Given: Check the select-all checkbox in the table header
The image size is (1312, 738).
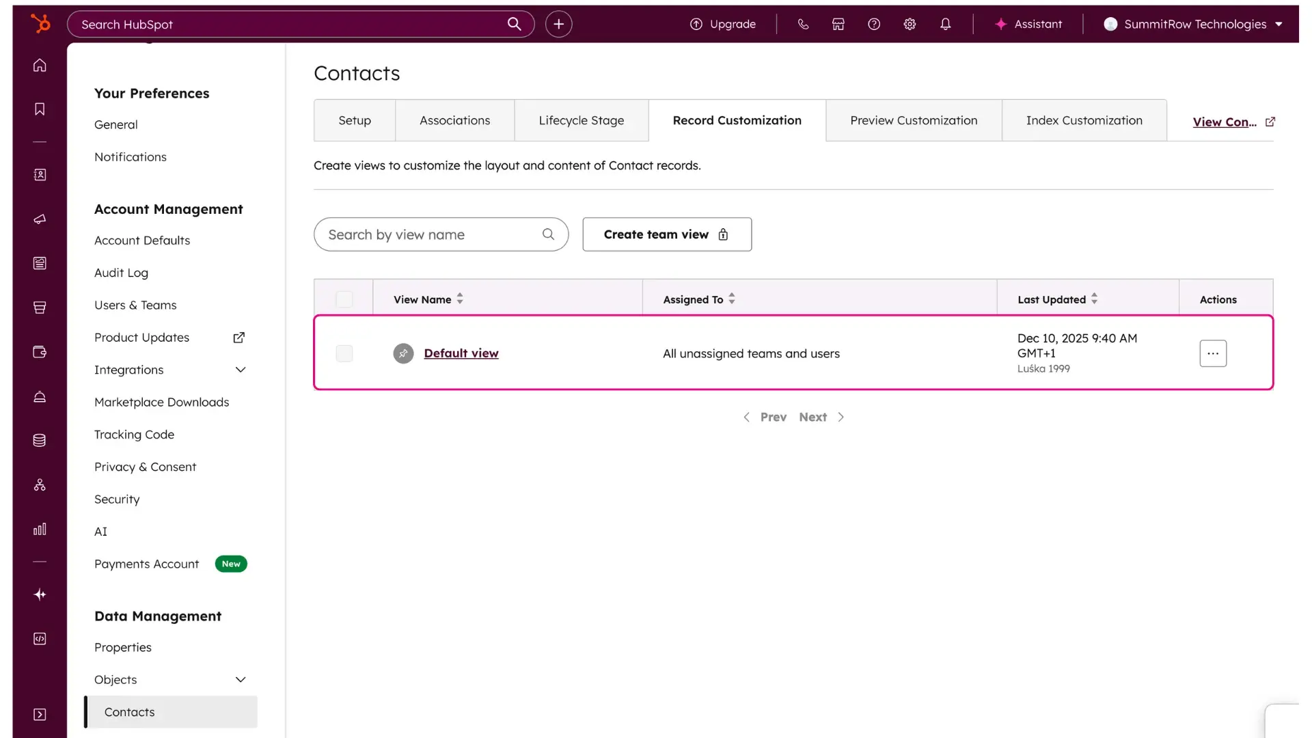Looking at the screenshot, I should (344, 299).
